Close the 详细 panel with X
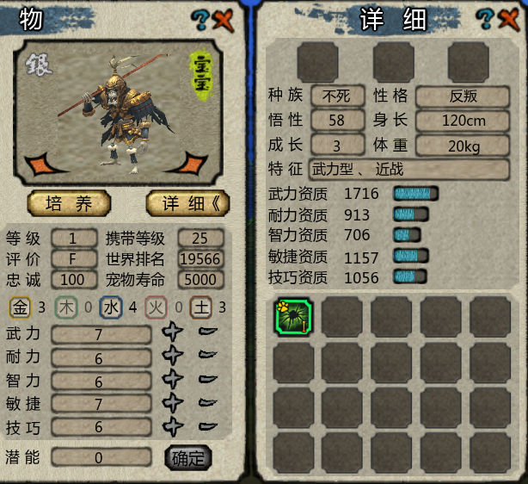This screenshot has width=528, height=484. pos(509,20)
